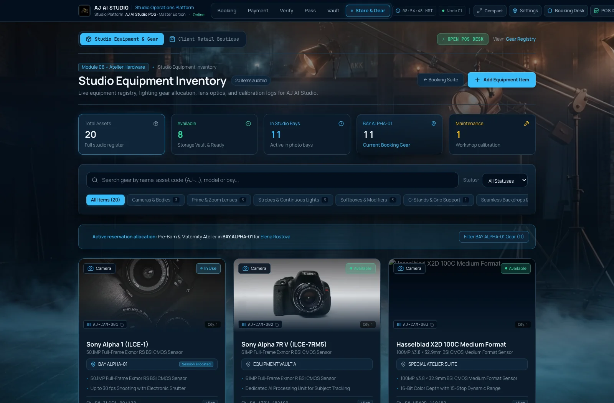Click the camera icon on Hasselblad card badge
The image size is (614, 403).
pos(401,268)
